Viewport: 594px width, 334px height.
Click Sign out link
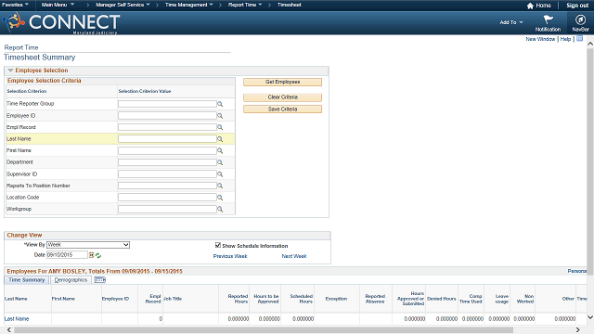pos(577,6)
